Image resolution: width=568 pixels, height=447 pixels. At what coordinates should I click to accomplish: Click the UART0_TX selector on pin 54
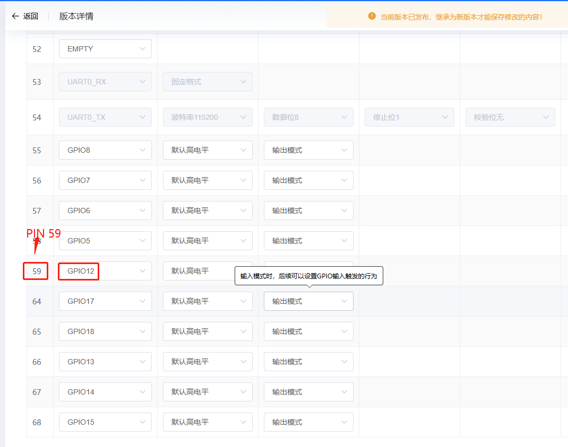(105, 117)
